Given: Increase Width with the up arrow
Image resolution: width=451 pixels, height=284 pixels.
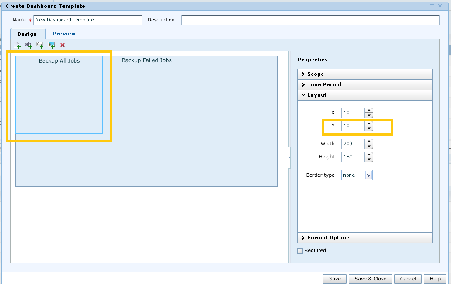Looking at the screenshot, I should (369, 141).
